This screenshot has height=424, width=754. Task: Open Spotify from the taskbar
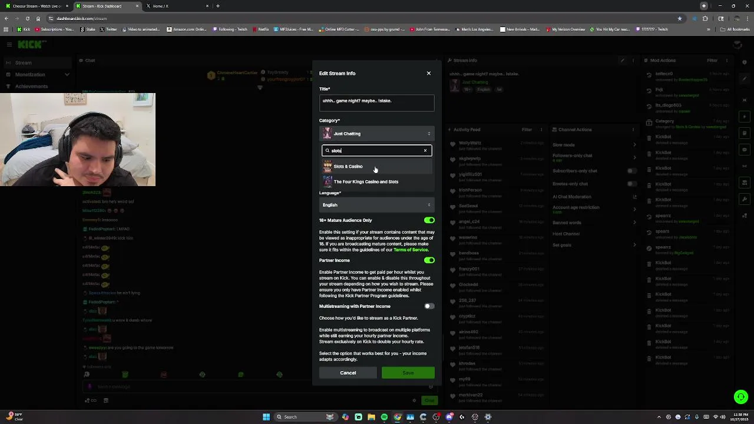coord(384,417)
